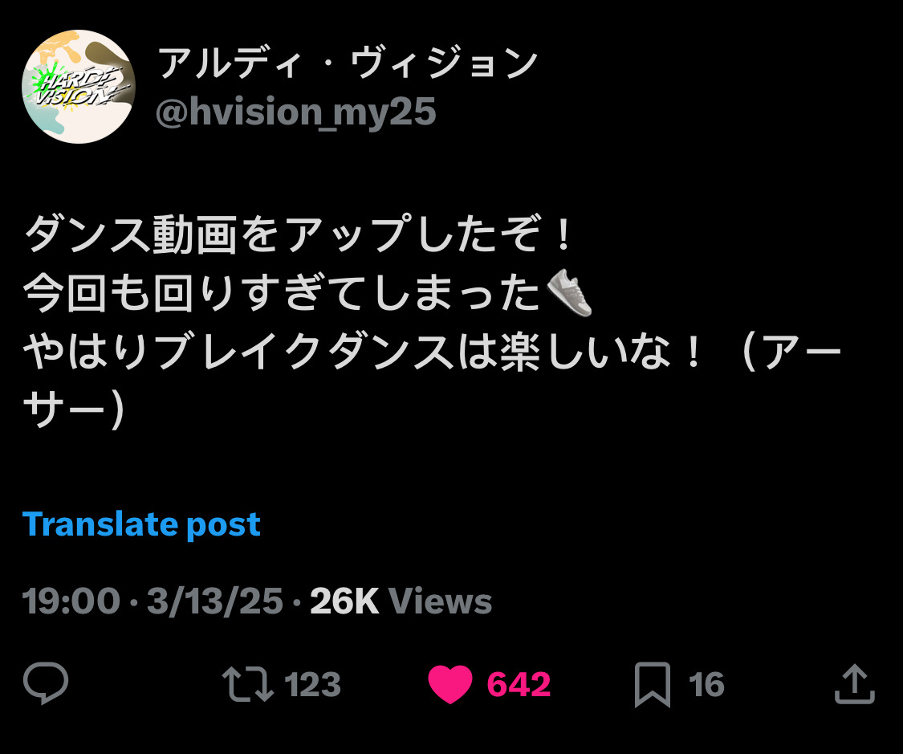
Task: Repost using the retweet arrows icon
Action: [248, 683]
